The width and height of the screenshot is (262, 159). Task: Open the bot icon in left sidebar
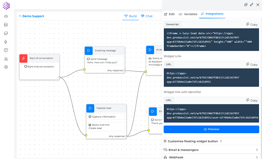click(x=6, y=16)
